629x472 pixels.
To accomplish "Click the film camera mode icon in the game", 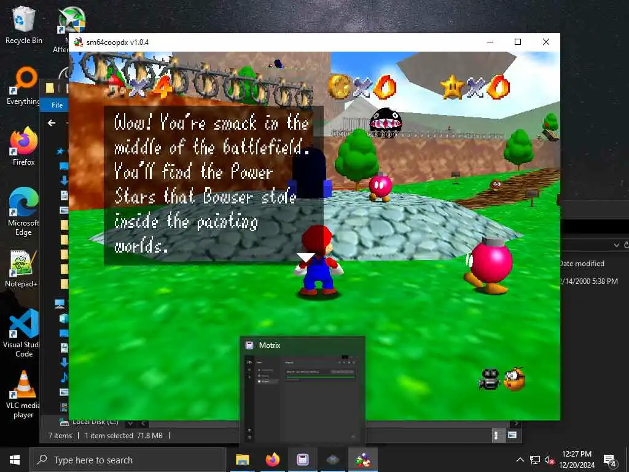I will [490, 379].
